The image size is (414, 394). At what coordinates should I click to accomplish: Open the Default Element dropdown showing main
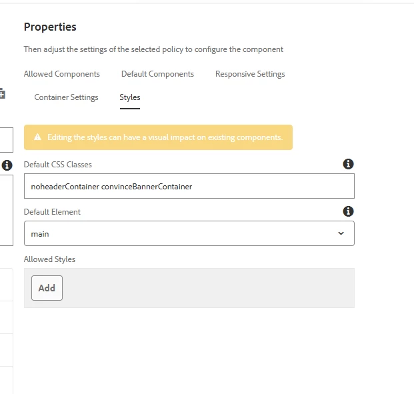click(x=189, y=233)
